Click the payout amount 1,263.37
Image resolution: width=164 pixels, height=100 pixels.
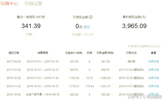point(105,86)
